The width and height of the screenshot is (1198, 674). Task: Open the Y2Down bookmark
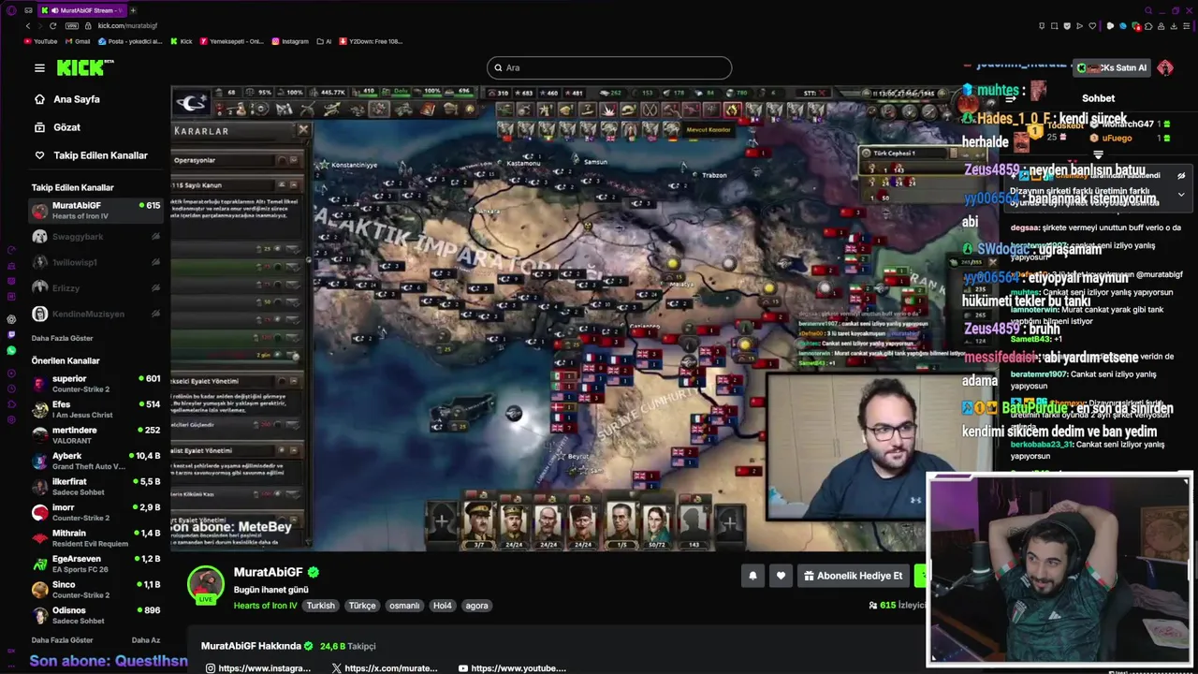pos(371,41)
